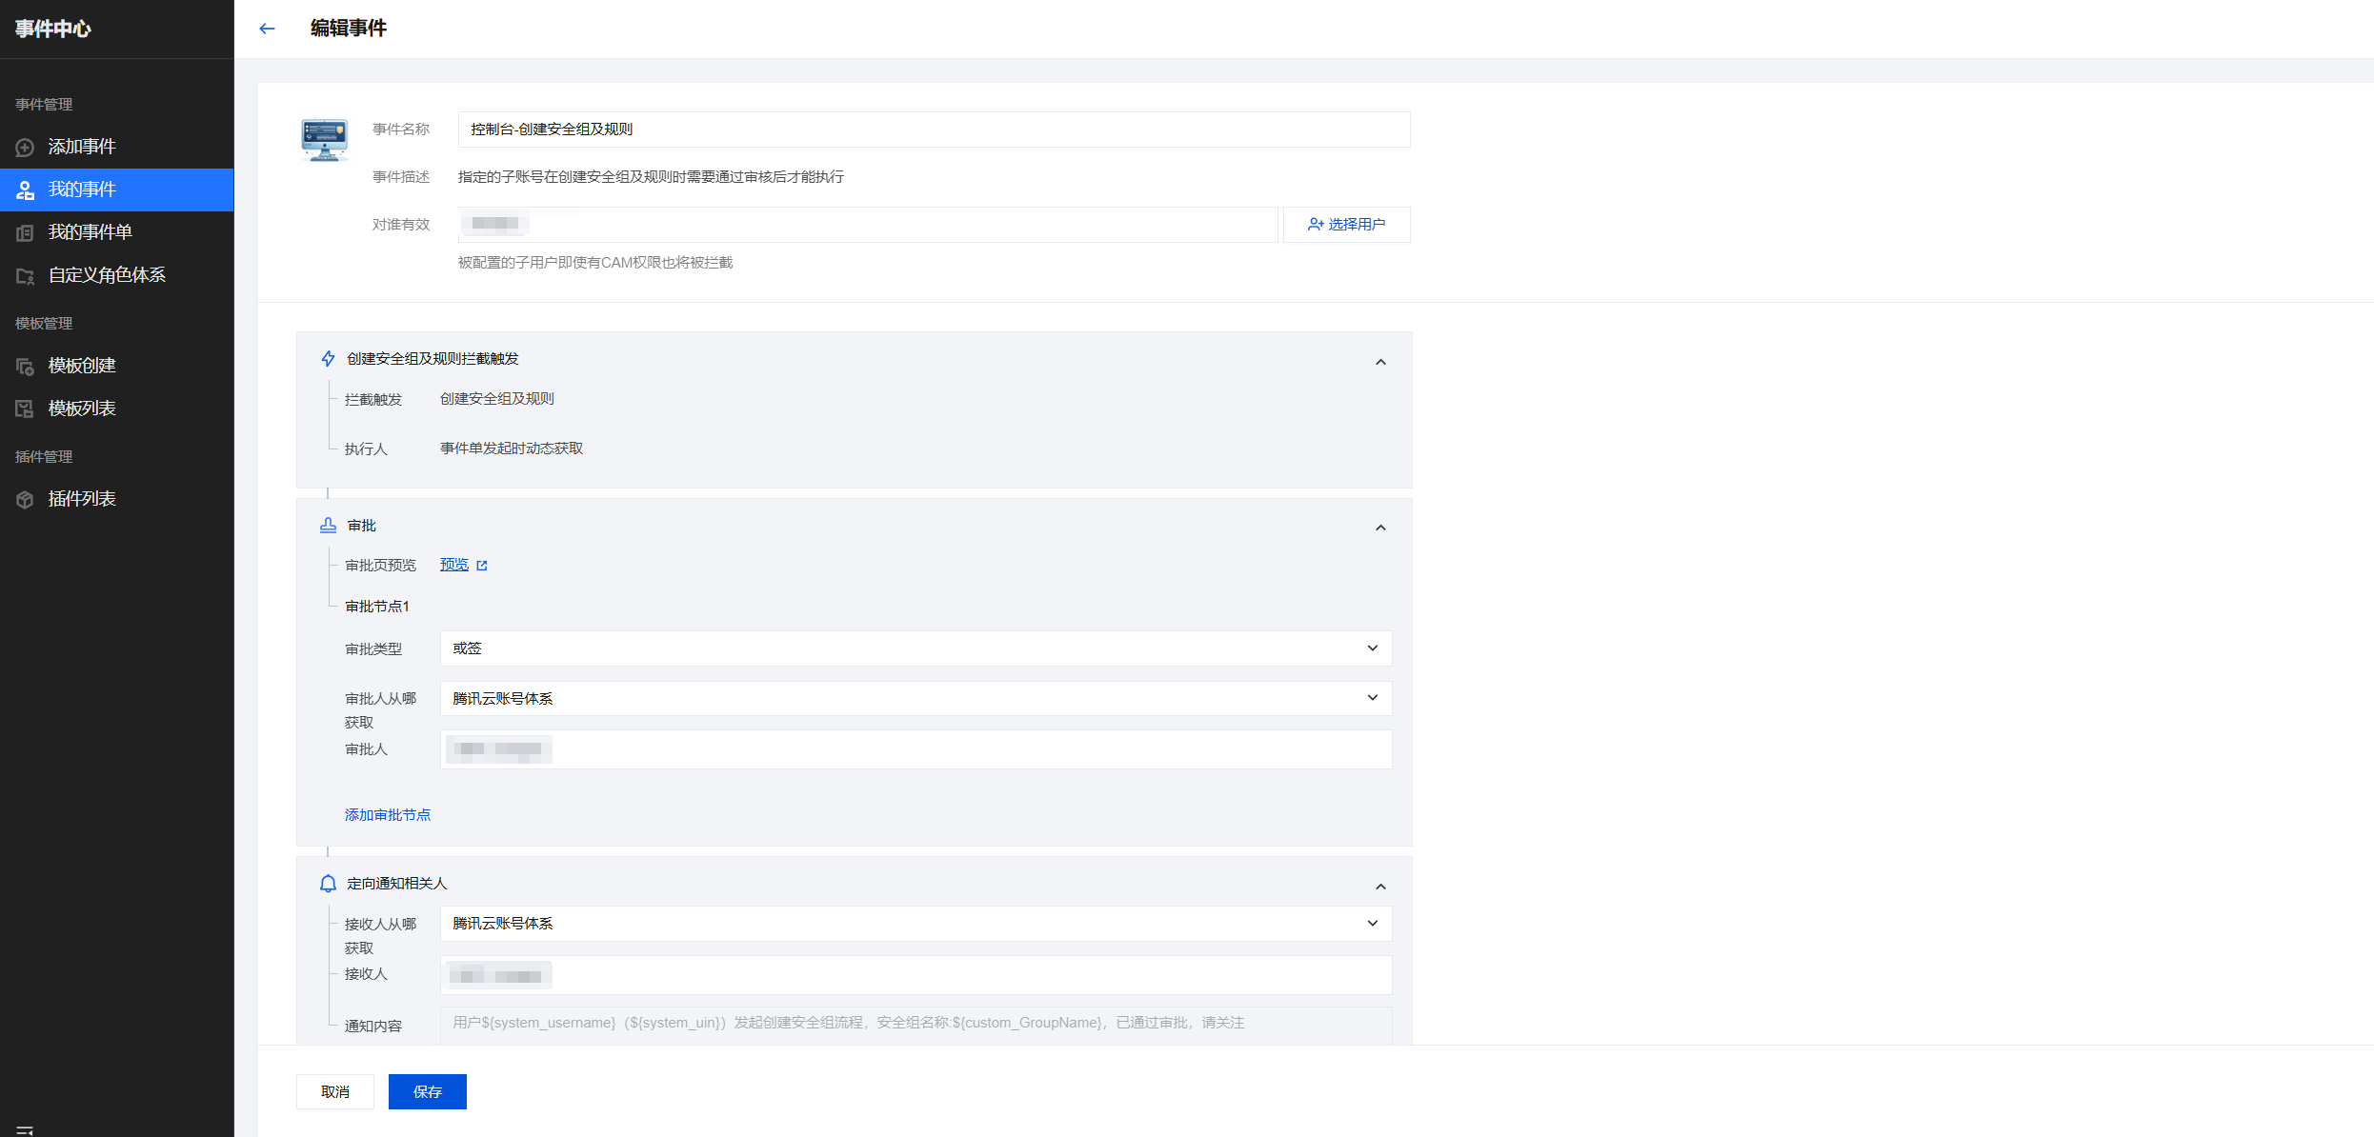2374x1137 pixels.
Task: Click the 事件名称 input field
Action: (x=934, y=130)
